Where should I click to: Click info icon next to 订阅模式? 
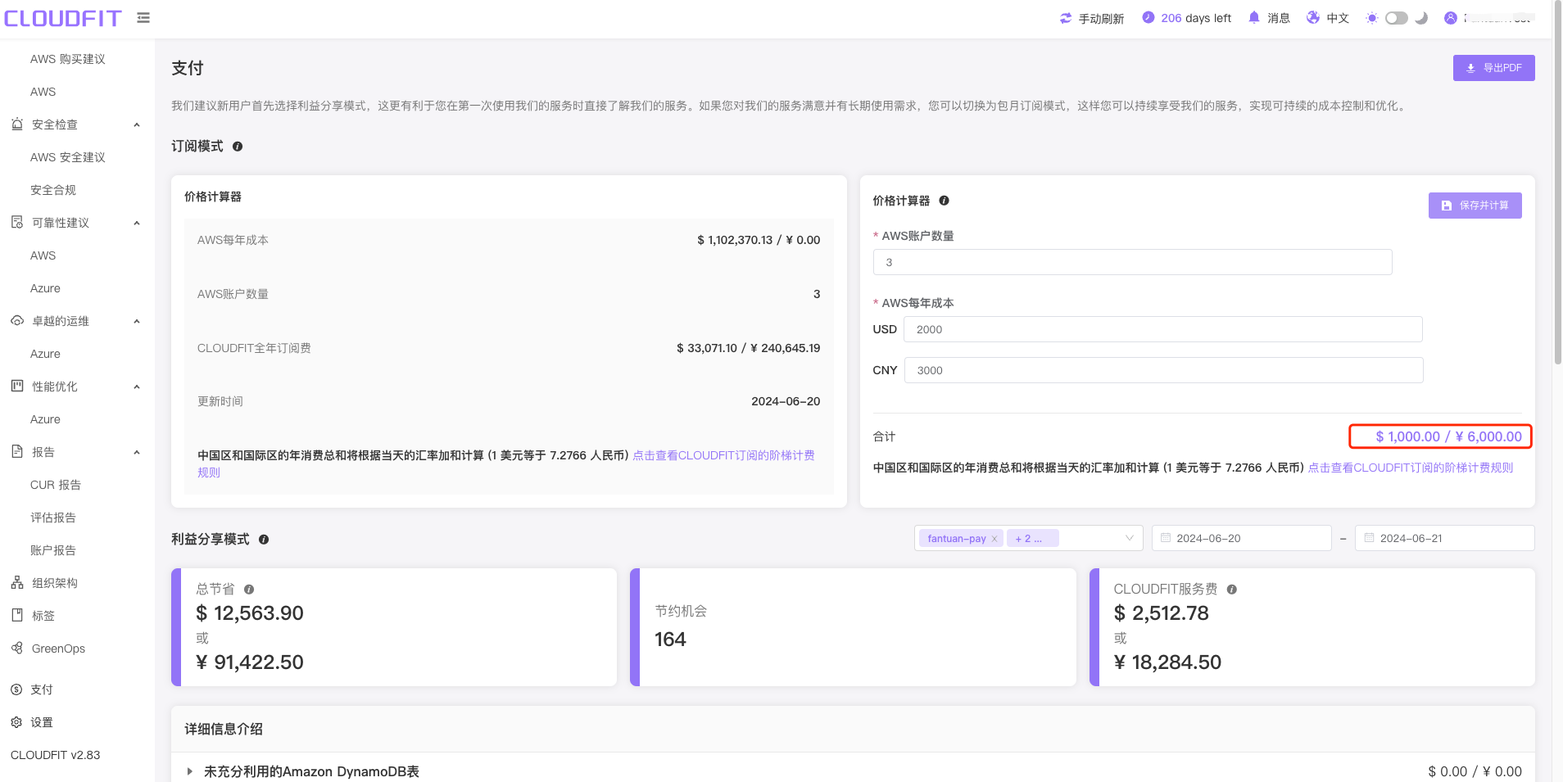(x=238, y=147)
